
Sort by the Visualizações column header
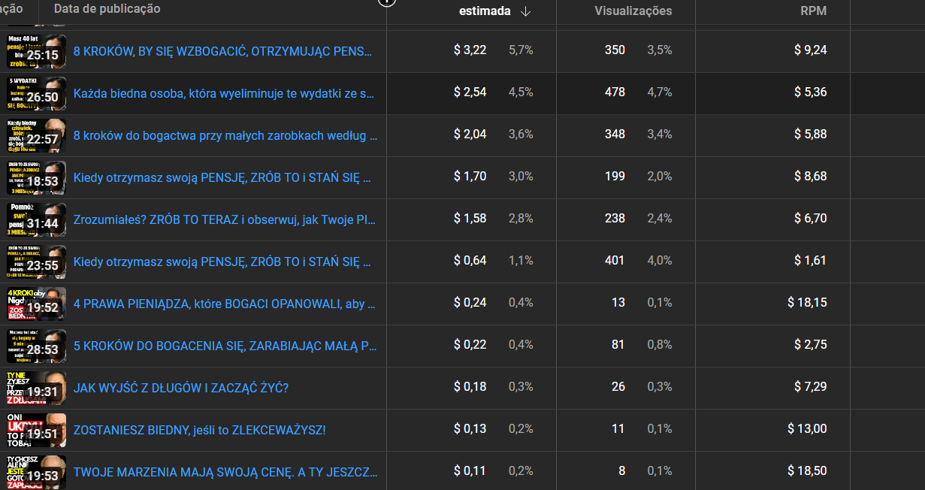(633, 11)
